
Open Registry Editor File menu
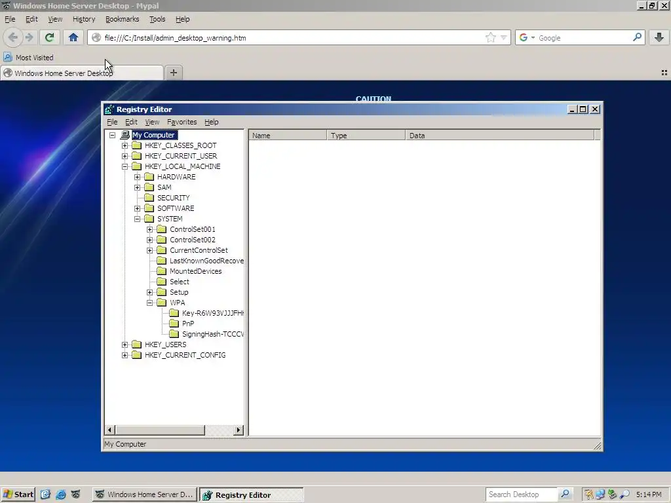112,122
